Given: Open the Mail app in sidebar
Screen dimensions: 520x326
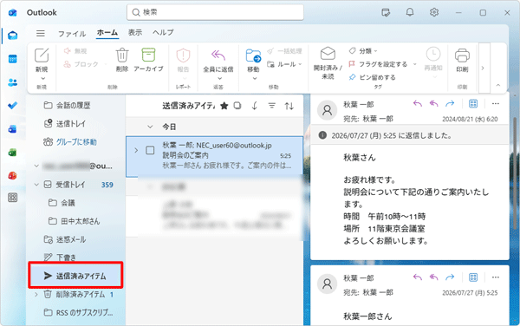Looking at the screenshot, I should pos(13,36).
